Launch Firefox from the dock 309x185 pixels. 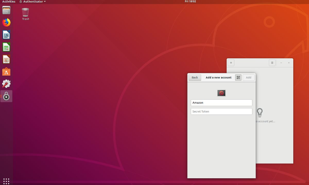(6, 22)
